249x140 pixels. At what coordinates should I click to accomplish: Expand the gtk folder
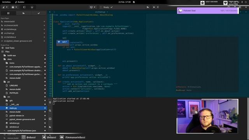[23, 100]
